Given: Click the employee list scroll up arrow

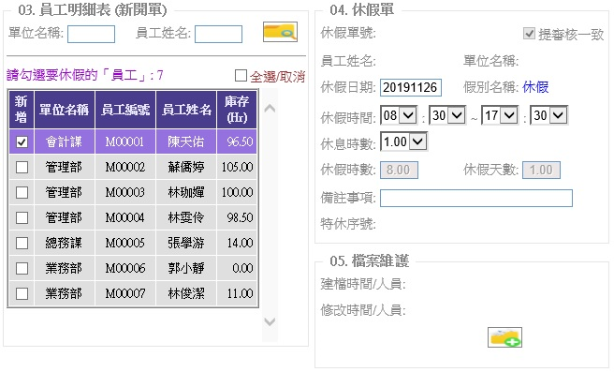Looking at the screenshot, I should click(x=270, y=109).
